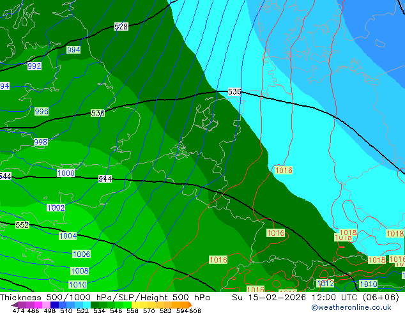Screen dimensions: 405x313
Task: Pick the cyan legend swatch
Action: 87,305
